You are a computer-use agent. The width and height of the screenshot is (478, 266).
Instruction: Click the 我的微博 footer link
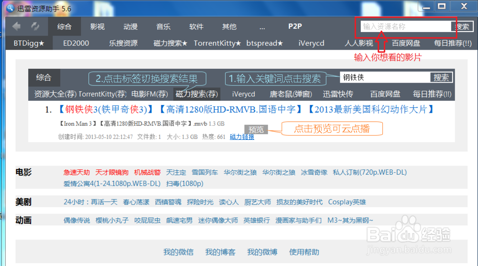click(x=262, y=252)
